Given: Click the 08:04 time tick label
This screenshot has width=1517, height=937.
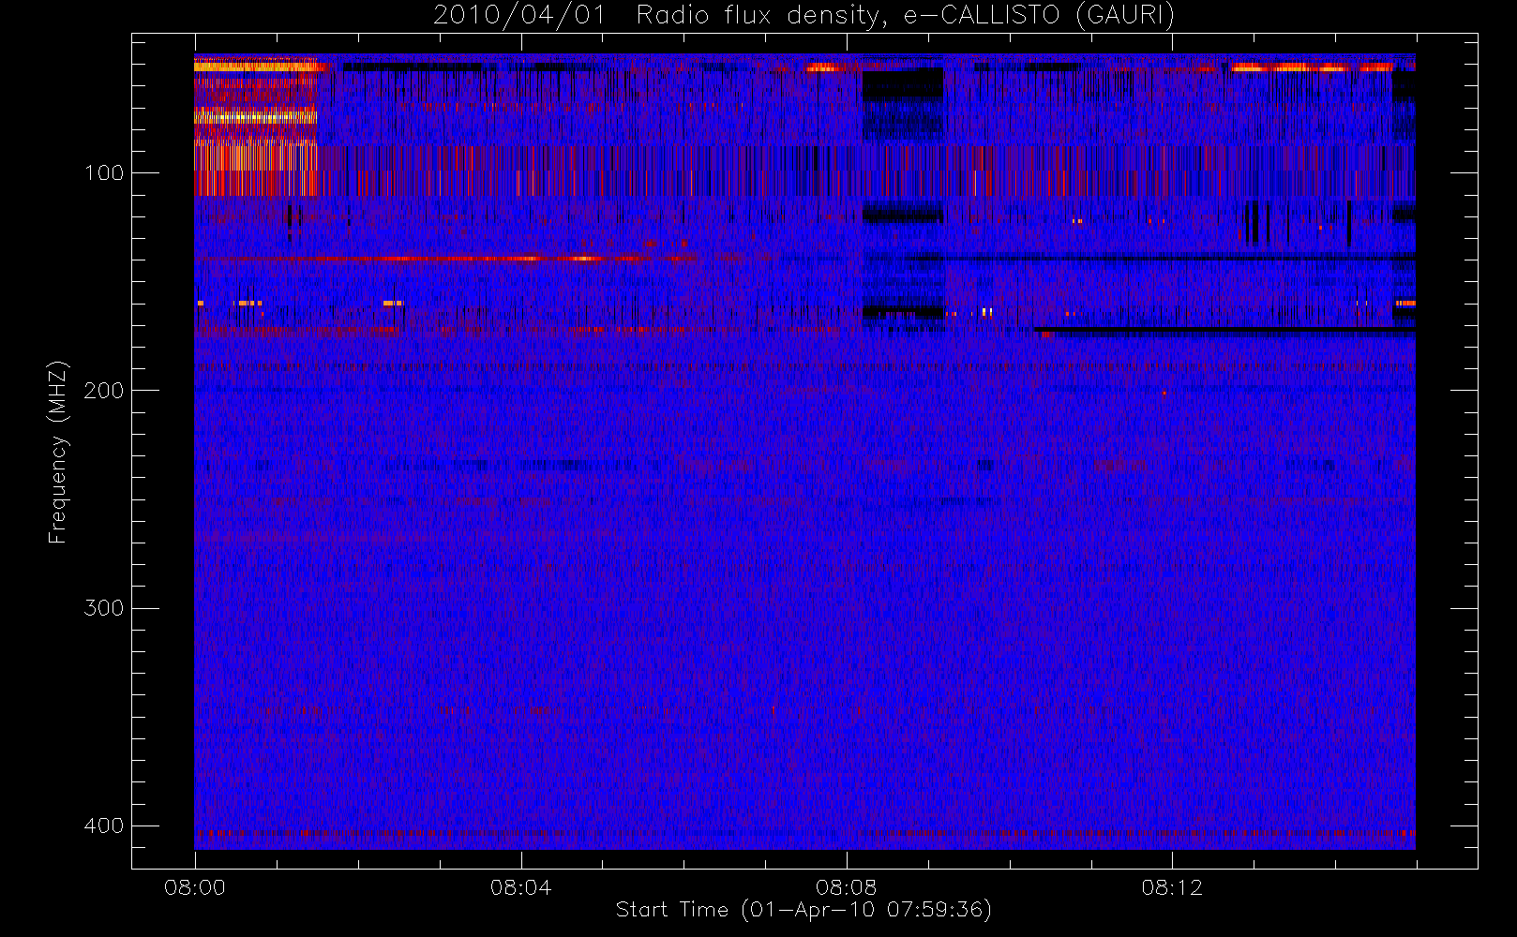Looking at the screenshot, I should click(x=520, y=887).
